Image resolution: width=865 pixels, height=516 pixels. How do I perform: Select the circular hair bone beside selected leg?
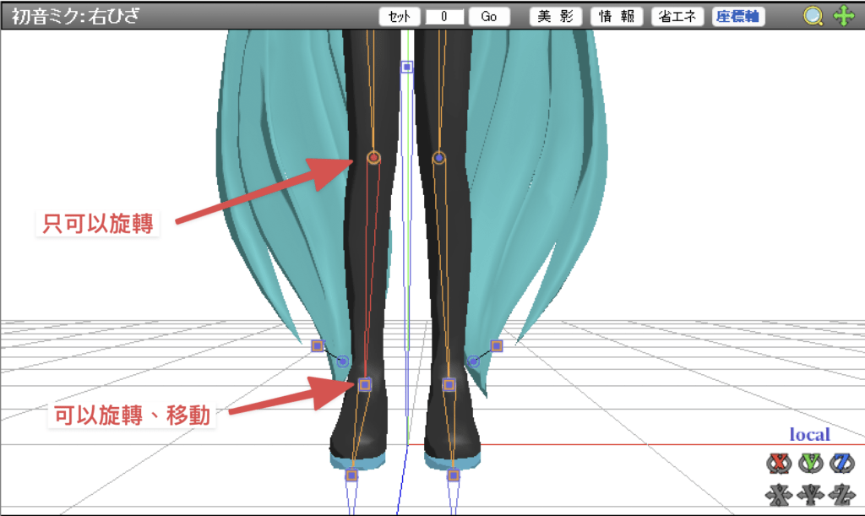click(343, 361)
